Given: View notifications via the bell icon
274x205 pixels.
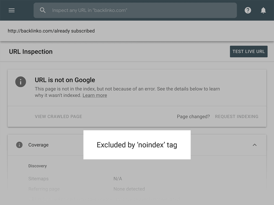Looking at the screenshot, I should (263, 10).
